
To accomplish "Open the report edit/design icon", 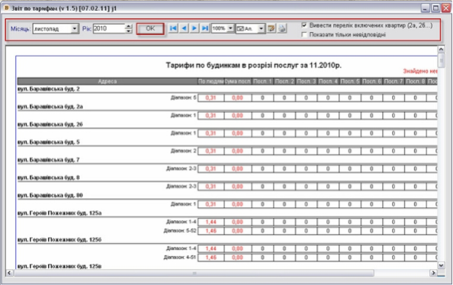I will tap(271, 28).
